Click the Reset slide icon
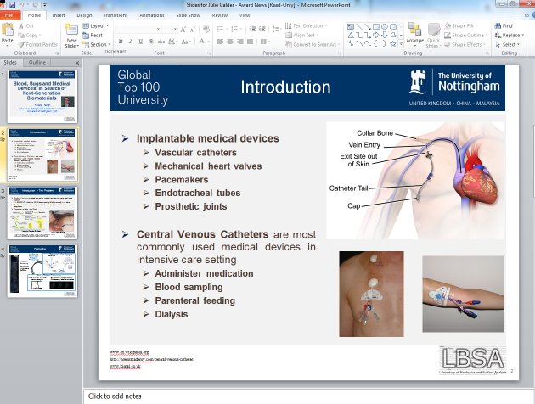This screenshot has height=404, width=535. click(95, 36)
